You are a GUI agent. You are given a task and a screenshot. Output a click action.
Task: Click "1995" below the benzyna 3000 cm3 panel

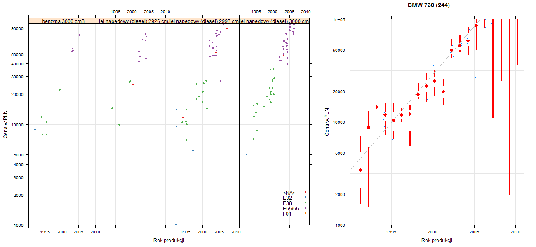[45, 232]
